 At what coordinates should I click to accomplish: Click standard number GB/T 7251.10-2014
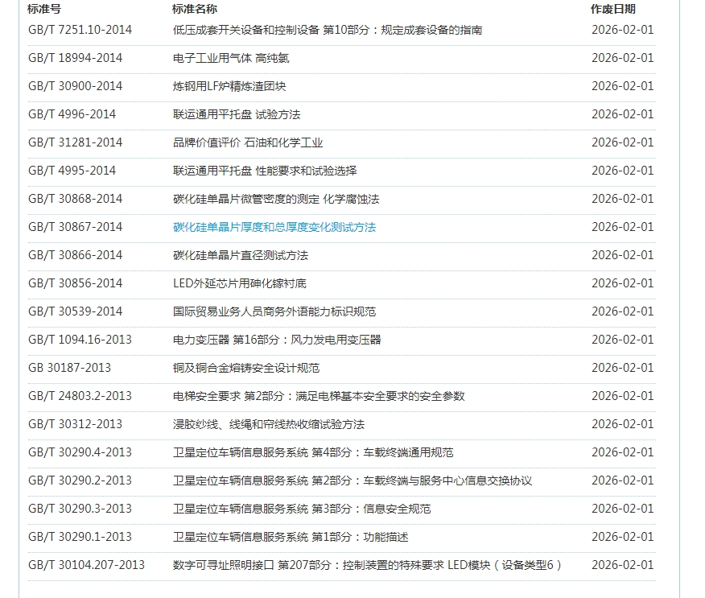click(x=80, y=30)
